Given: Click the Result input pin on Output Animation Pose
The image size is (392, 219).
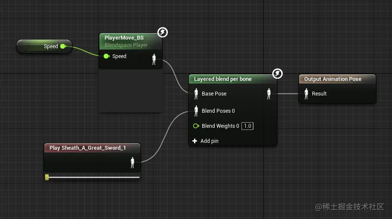Looking at the screenshot, I should coord(306,94).
